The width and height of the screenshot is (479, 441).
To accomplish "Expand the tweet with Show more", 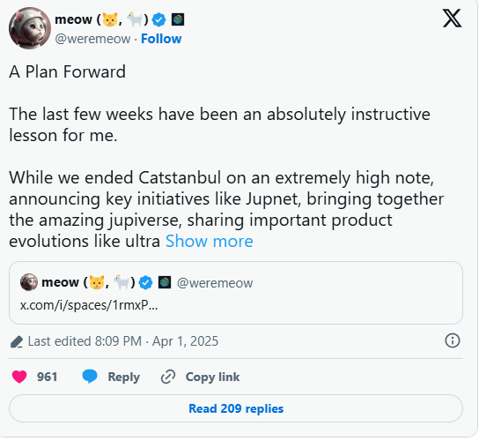I will (210, 241).
